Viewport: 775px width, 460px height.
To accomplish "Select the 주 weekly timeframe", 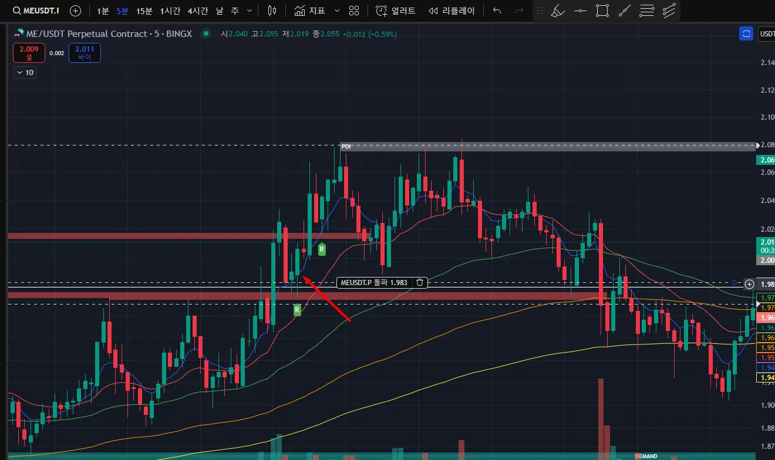I will coord(235,11).
